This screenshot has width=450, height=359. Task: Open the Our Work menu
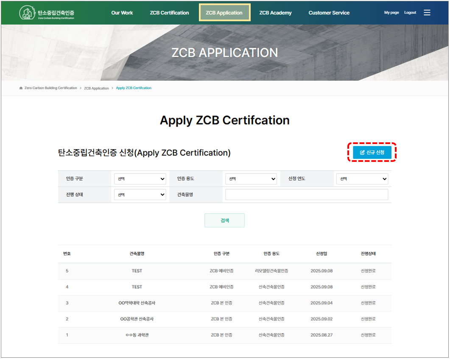(122, 13)
